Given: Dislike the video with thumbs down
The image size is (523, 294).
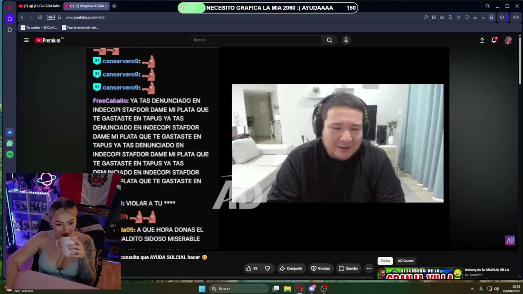Looking at the screenshot, I should click(x=268, y=268).
